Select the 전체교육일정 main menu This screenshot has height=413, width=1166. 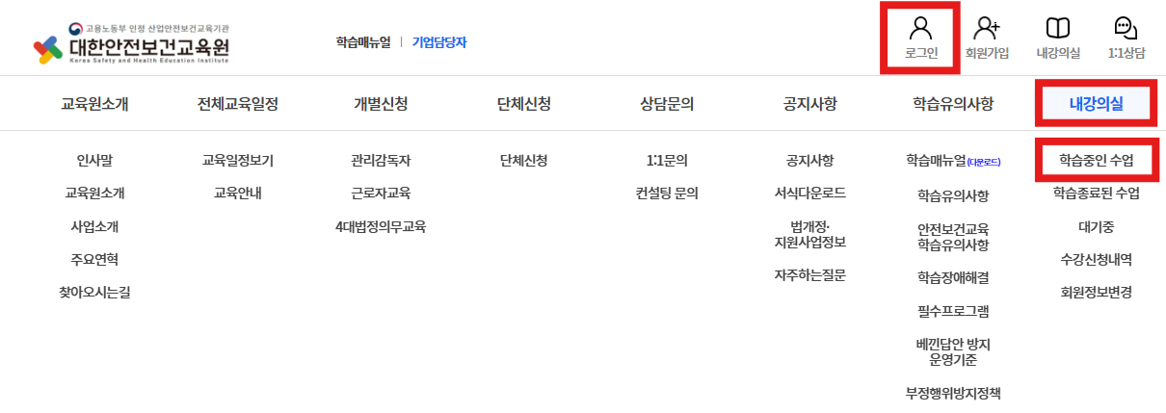coord(237,103)
